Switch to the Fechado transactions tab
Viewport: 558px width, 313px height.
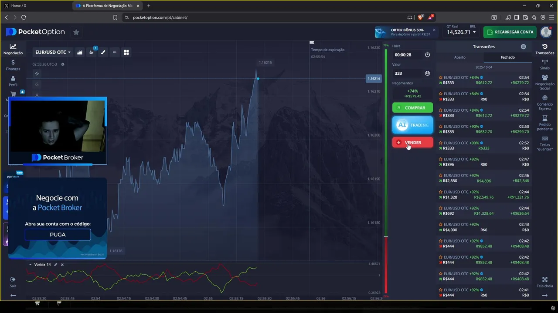tap(507, 57)
